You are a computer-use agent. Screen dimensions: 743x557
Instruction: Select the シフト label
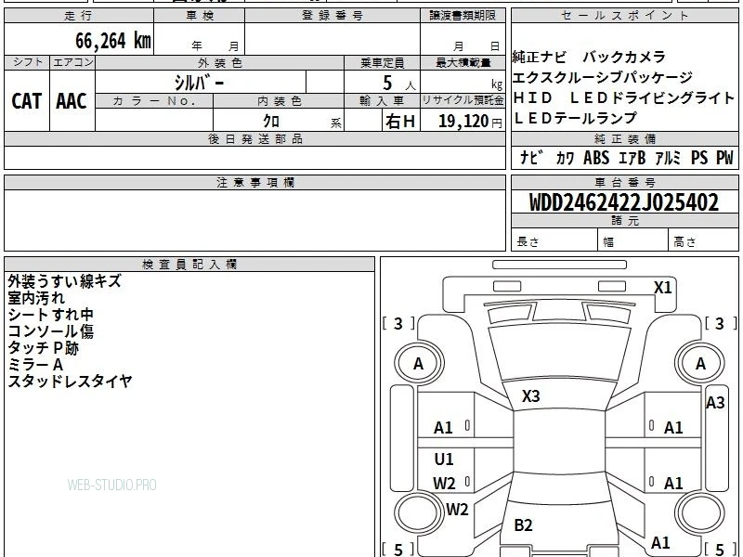coord(27,62)
